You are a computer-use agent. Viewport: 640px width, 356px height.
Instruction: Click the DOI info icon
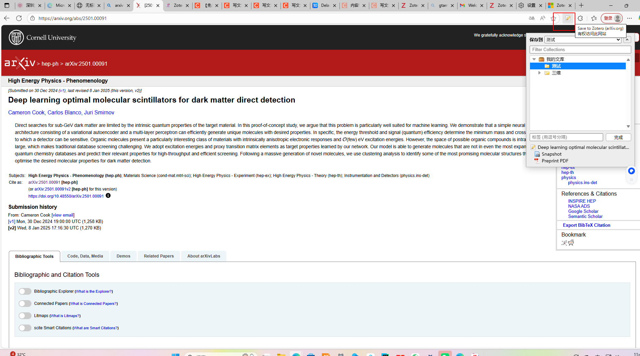click(108, 196)
